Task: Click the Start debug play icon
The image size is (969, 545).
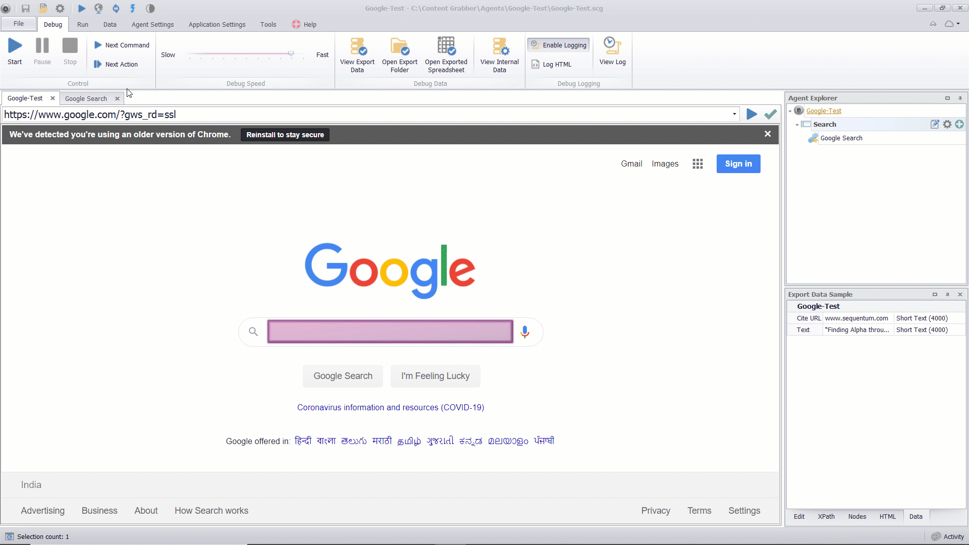Action: [x=15, y=46]
